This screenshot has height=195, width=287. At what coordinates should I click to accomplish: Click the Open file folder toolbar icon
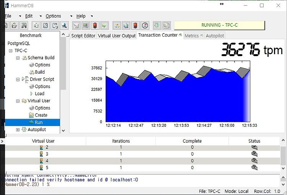tap(15, 26)
